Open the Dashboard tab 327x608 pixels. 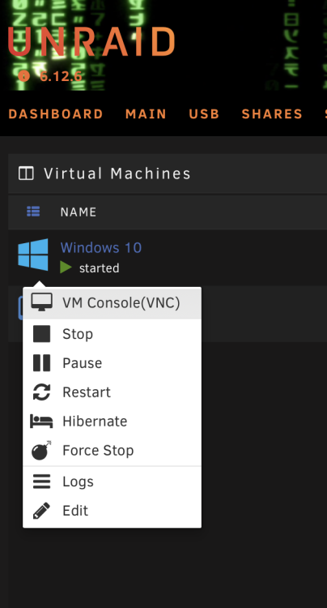click(x=56, y=114)
